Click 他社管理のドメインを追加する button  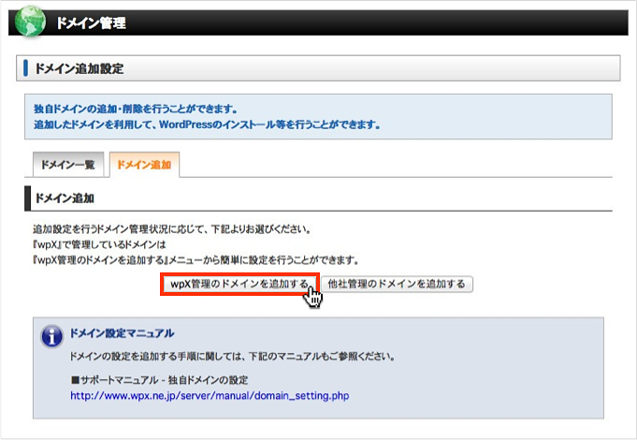(397, 284)
